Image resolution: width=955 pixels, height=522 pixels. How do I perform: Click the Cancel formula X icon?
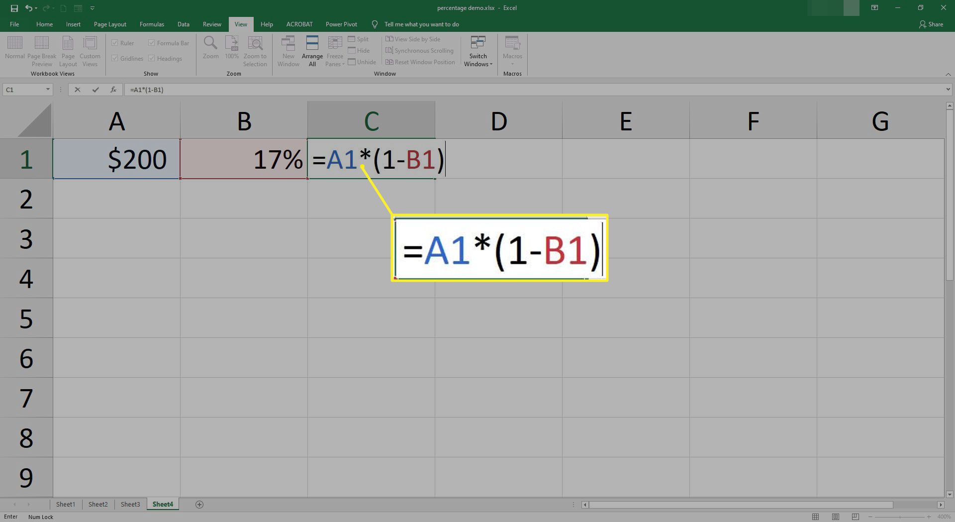point(77,90)
